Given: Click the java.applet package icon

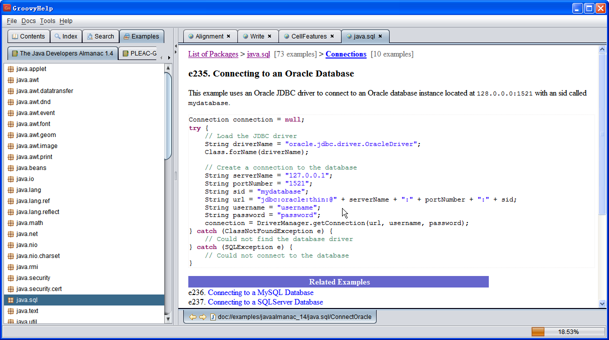Looking at the screenshot, I should 11,69.
